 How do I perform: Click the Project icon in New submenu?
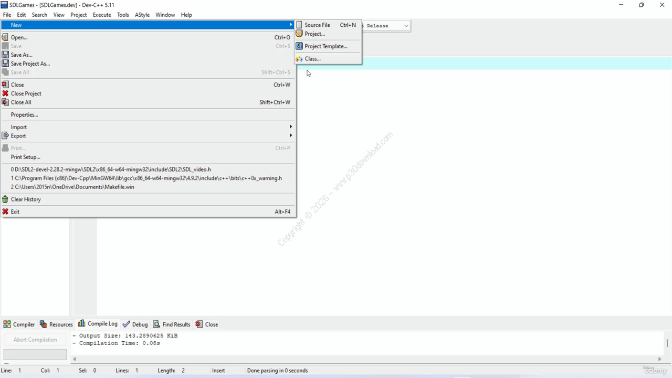tap(299, 34)
